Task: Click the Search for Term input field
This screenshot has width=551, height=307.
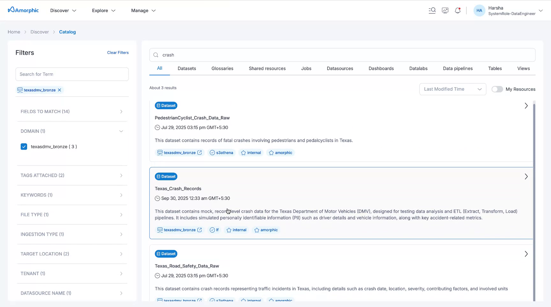Action: 72,74
